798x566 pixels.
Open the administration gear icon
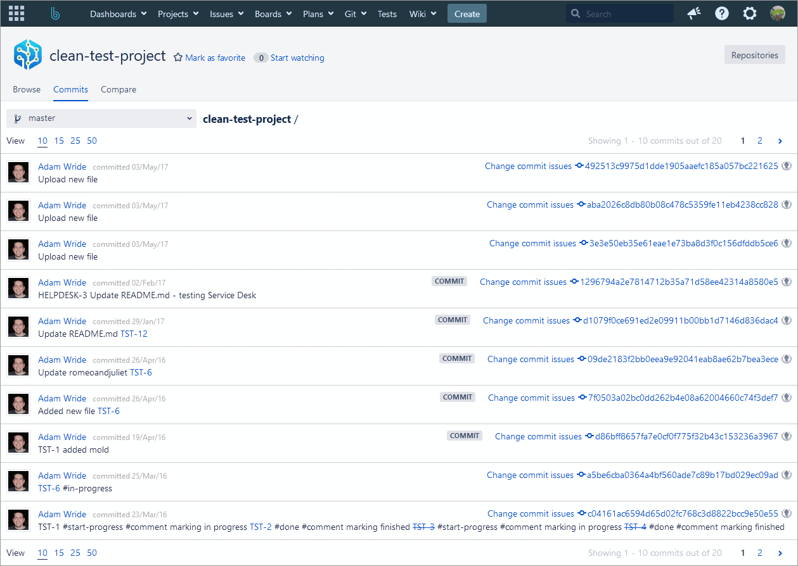coord(749,13)
